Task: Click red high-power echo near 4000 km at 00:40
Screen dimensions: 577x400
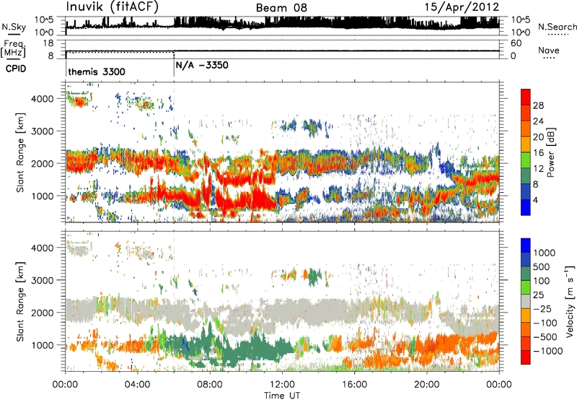Action: 79,101
